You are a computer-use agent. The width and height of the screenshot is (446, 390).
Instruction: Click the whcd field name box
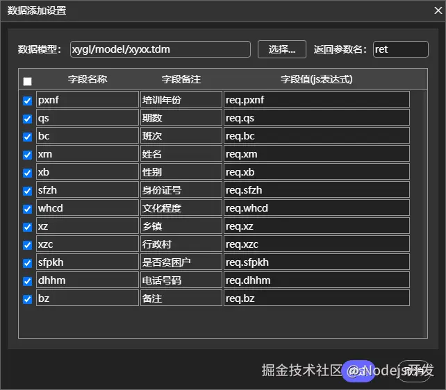(x=88, y=207)
